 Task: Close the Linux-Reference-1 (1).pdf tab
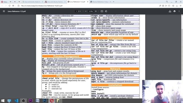pyautogui.click(x=88, y=2)
